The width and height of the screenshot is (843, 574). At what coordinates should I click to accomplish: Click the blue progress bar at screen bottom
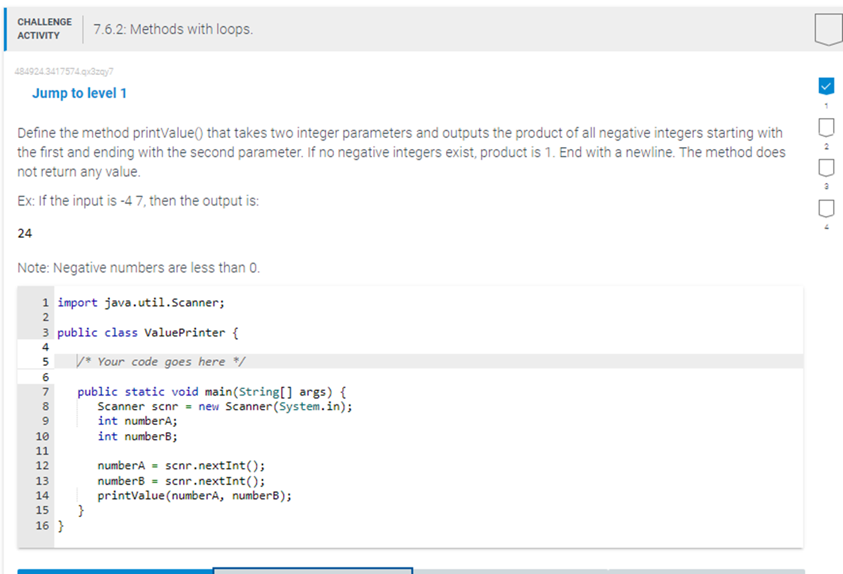[106, 570]
